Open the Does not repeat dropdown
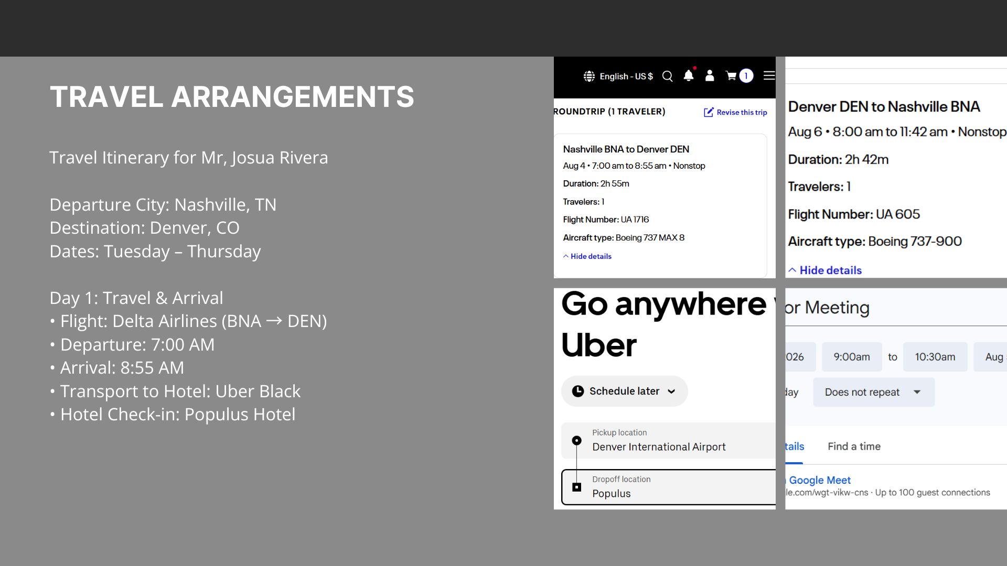 tap(874, 392)
